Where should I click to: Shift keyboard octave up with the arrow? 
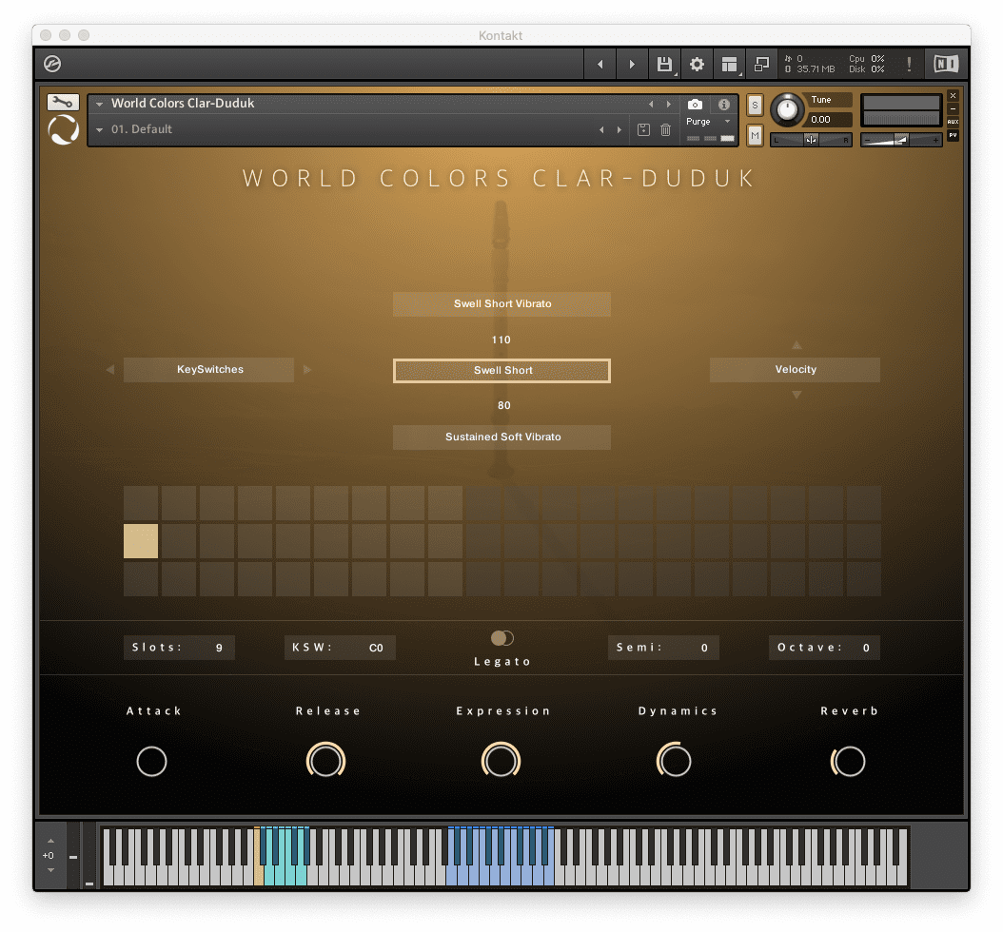point(50,841)
